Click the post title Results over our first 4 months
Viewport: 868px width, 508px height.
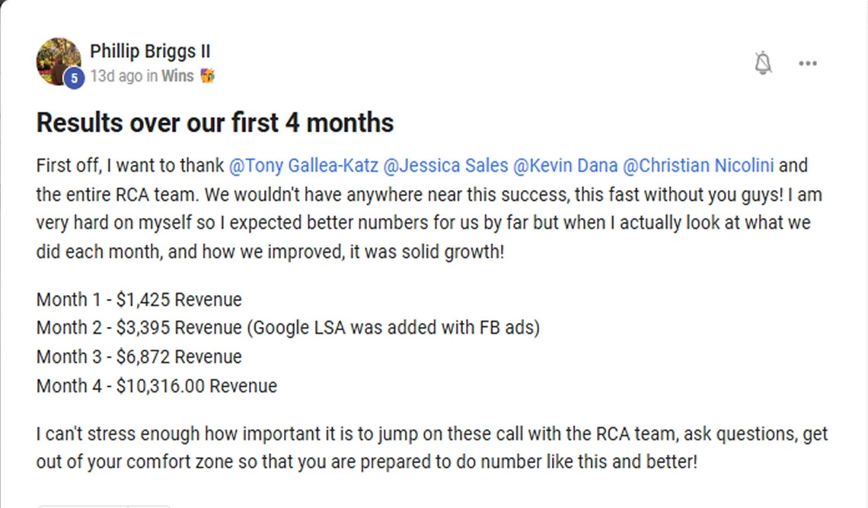point(215,123)
